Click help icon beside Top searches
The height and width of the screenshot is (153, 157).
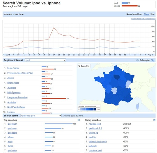coord(78,120)
